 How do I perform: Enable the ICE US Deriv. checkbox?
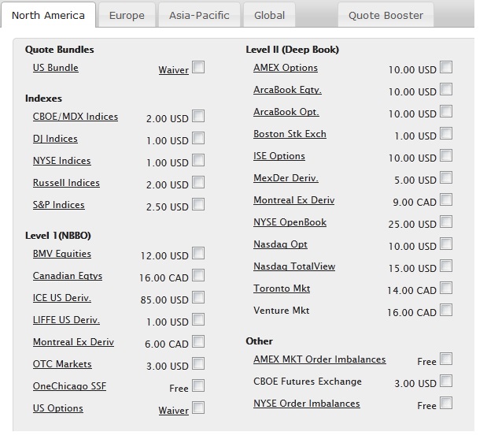[198, 298]
